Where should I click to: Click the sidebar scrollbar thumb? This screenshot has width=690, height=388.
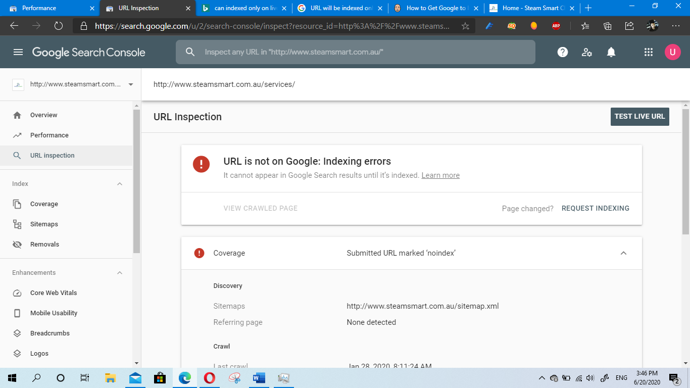tap(136, 180)
